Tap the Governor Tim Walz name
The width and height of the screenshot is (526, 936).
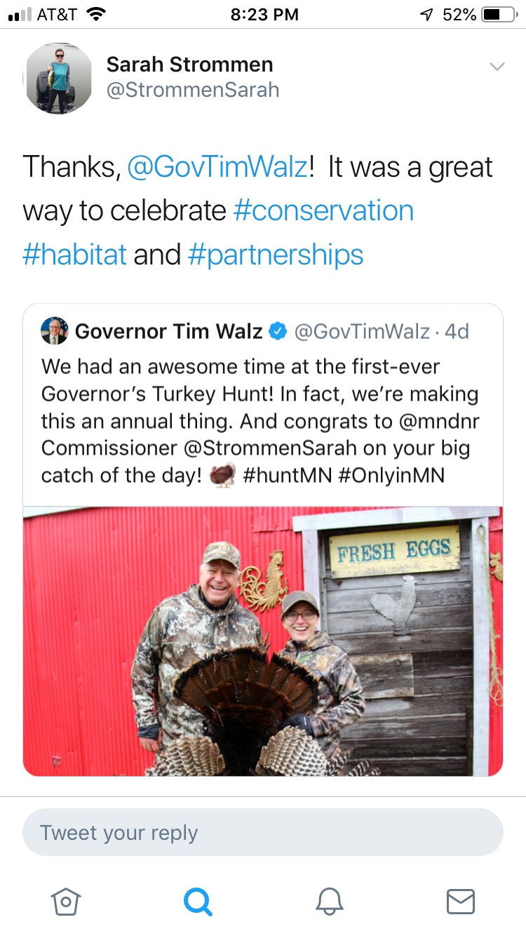pos(168,330)
